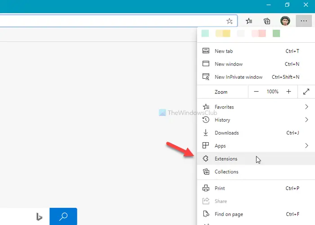The width and height of the screenshot is (315, 225).
Task: Enter full screen with the diagonal arrow icon
Action: [306, 92]
